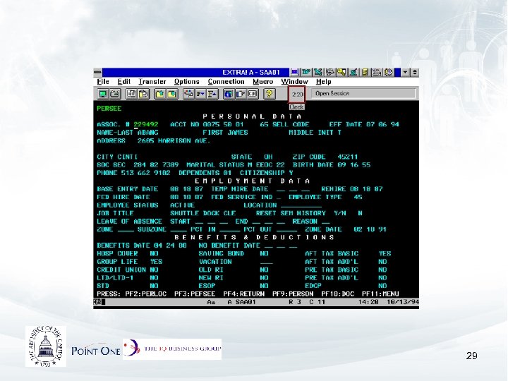Click the green monitor Open Session toolbar icon
Viewport: 508px width, 381px height.
coord(103,94)
